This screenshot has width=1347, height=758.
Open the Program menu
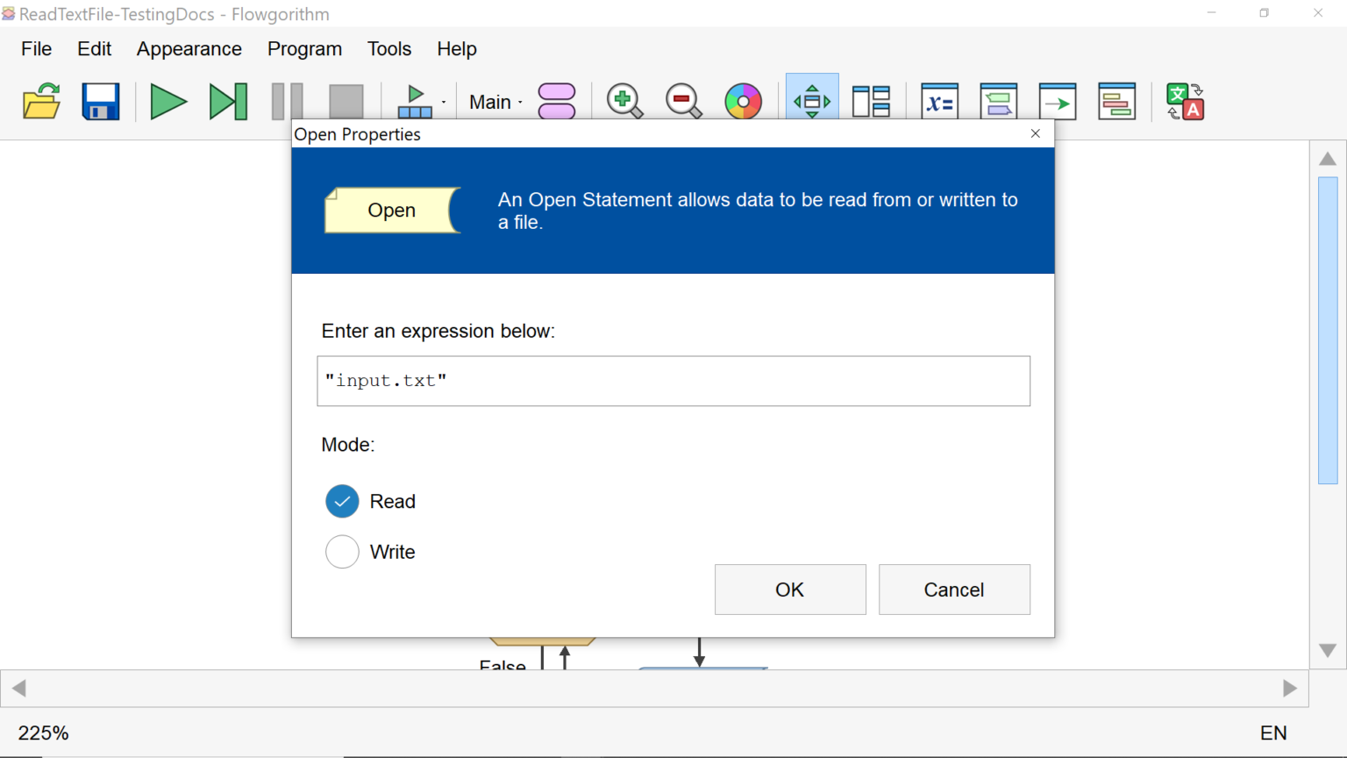304,49
